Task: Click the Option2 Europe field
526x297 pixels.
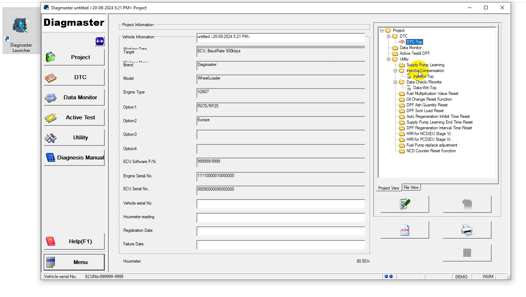Action: pos(281,121)
